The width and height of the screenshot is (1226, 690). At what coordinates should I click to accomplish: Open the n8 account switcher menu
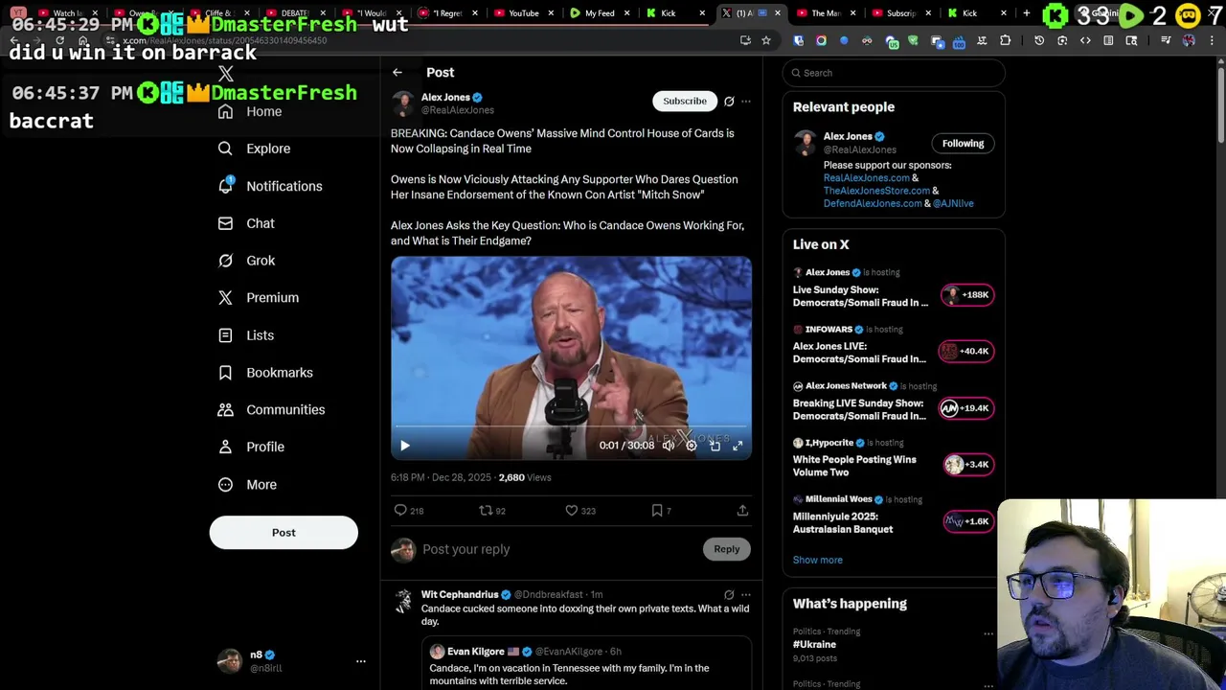tap(291, 661)
